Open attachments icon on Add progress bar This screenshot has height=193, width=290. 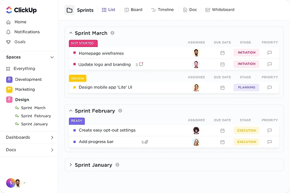pyautogui.click(x=146, y=142)
